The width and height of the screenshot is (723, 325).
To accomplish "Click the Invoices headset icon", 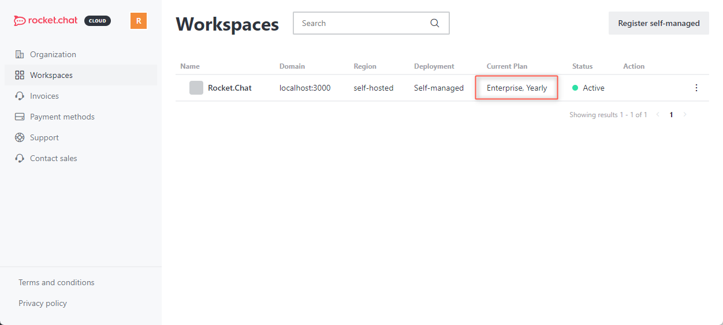I will pos(20,96).
